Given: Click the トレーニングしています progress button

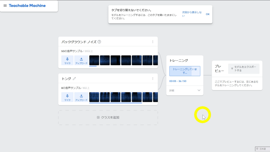Looking at the screenshot, I should tap(185, 71).
